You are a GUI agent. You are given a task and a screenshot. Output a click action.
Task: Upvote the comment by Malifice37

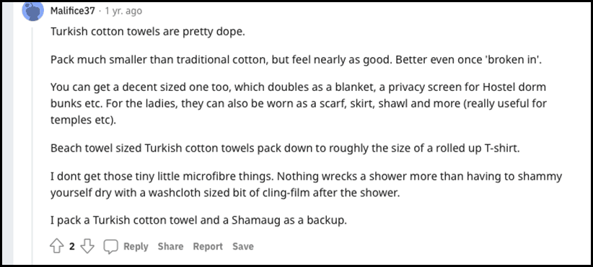(57, 247)
